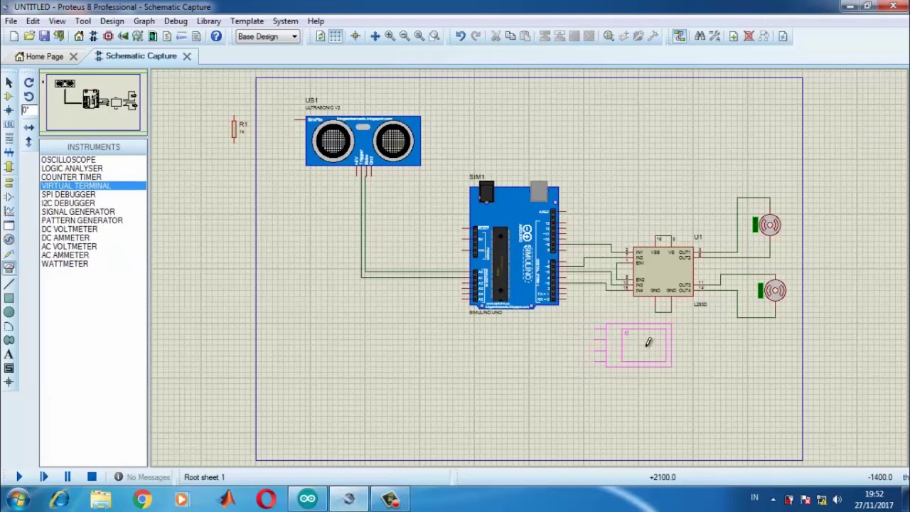Screen dimensions: 910x512
Task: Select VIRTUAL TERMINAL instrument
Action: (x=93, y=186)
